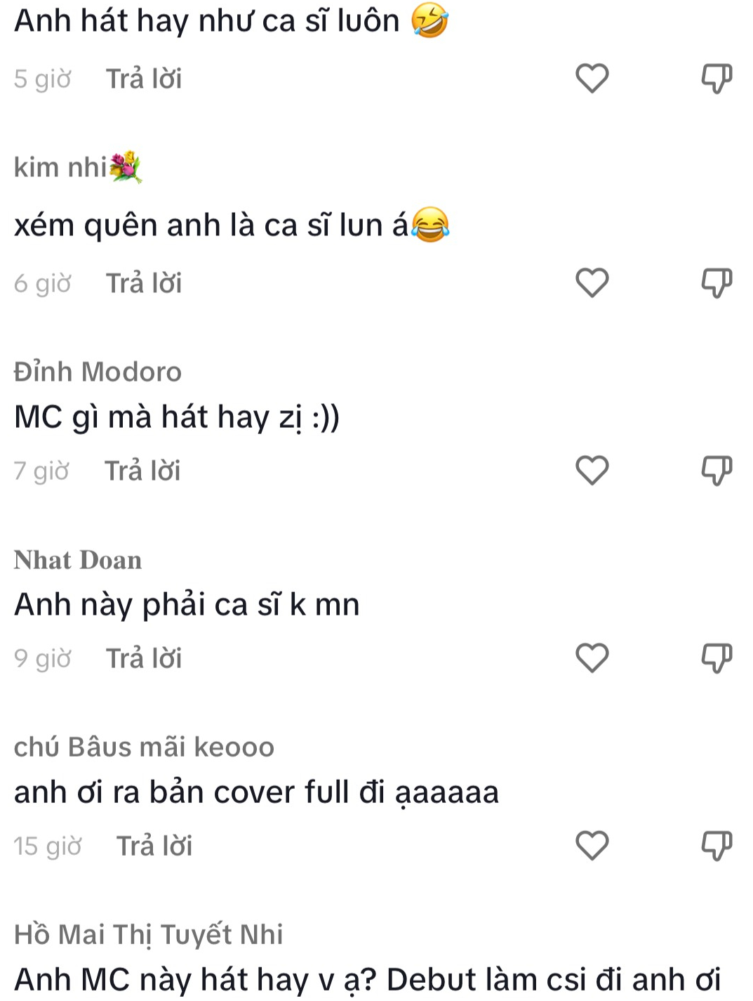Open kim nhi's profile

(x=78, y=167)
